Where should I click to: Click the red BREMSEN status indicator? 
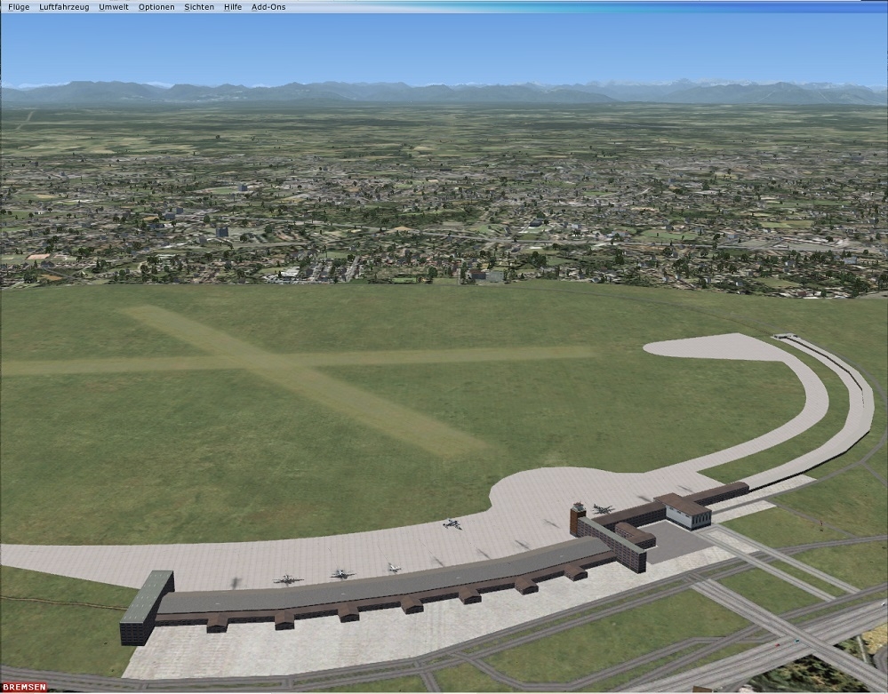click(24, 687)
